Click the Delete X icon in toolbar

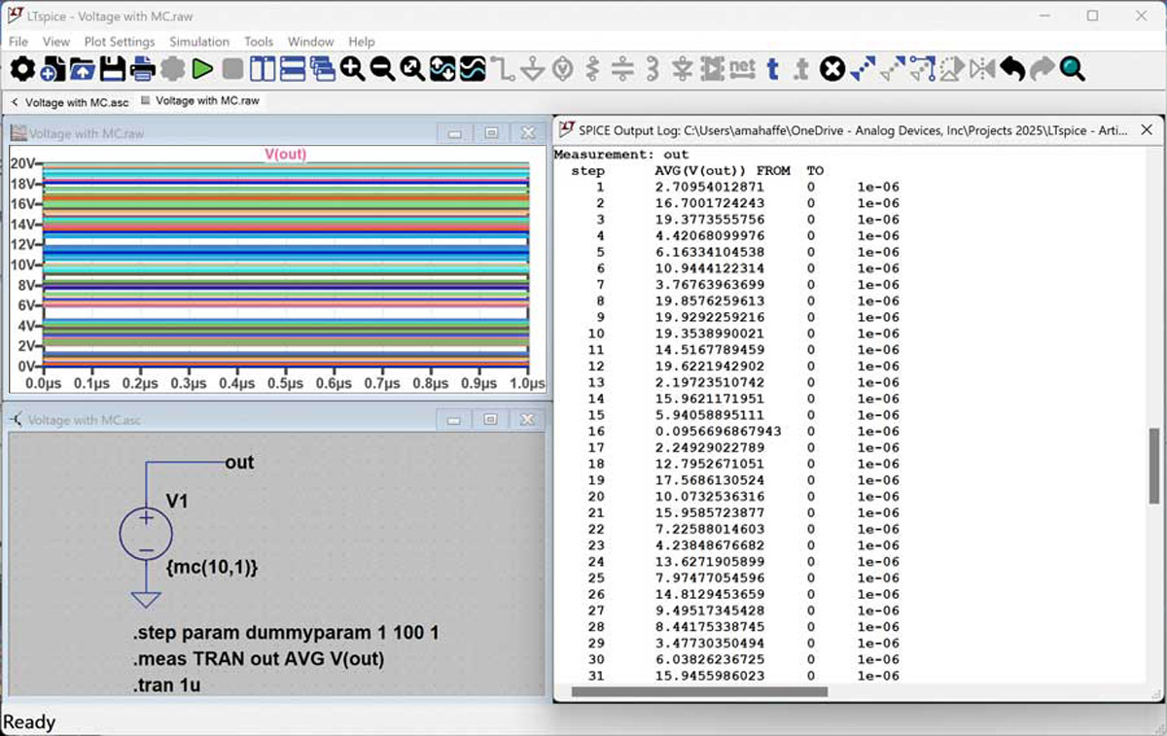click(831, 69)
